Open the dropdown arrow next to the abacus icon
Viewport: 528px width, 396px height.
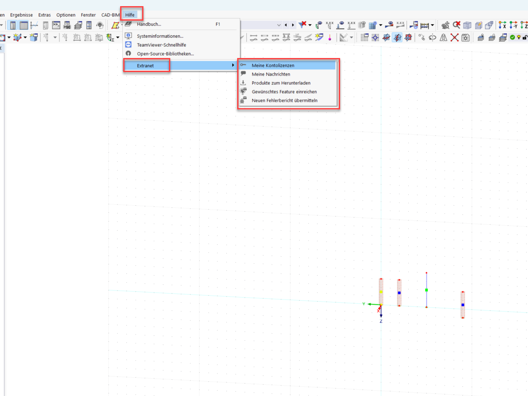[432, 25]
